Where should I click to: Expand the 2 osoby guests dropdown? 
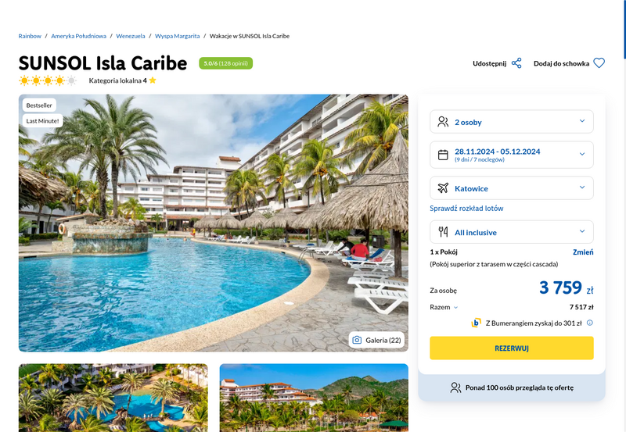512,122
